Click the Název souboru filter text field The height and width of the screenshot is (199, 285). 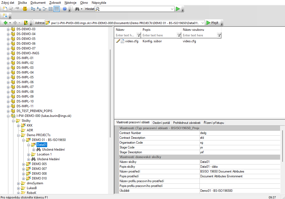[x=199, y=35]
